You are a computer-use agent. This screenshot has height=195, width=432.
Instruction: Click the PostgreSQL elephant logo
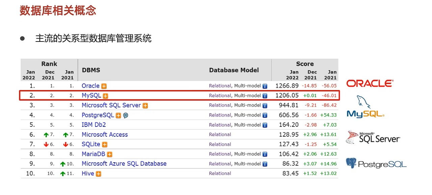click(376, 164)
